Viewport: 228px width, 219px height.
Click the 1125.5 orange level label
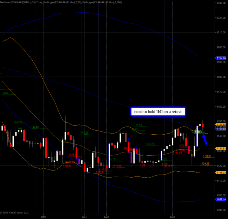(207, 156)
